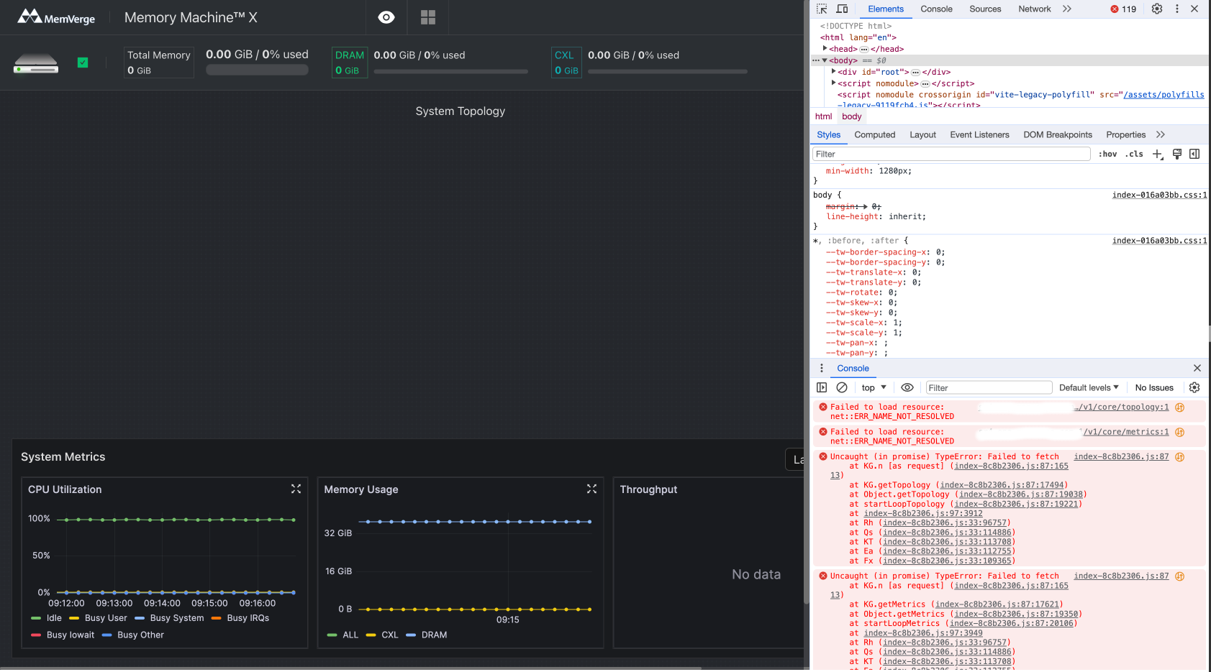
Task: Toggle the green host checkbox
Action: coord(83,63)
